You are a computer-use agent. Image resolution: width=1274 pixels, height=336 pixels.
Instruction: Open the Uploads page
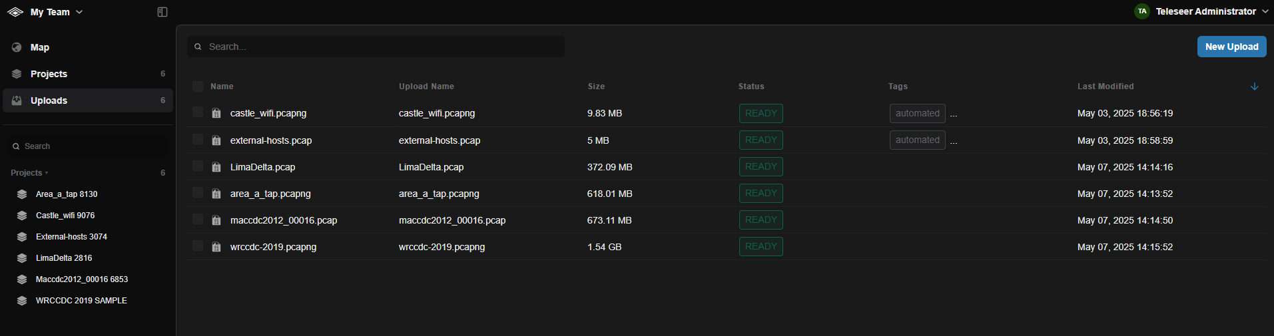[x=88, y=100]
